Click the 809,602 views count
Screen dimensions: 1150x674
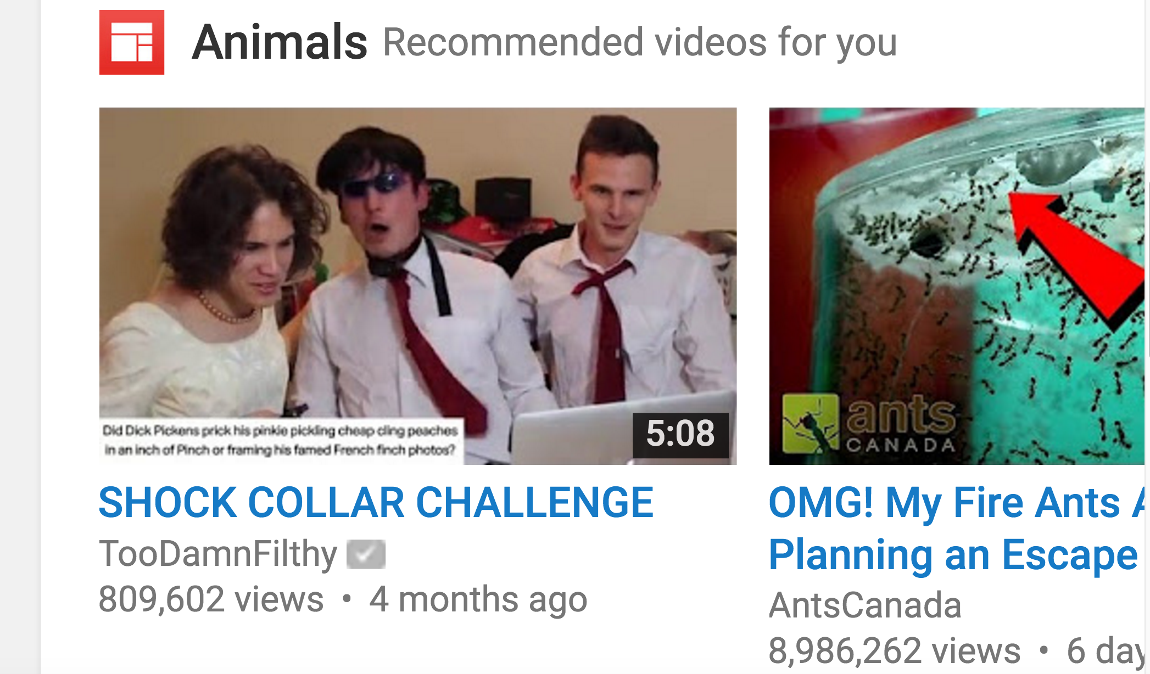[x=211, y=599]
